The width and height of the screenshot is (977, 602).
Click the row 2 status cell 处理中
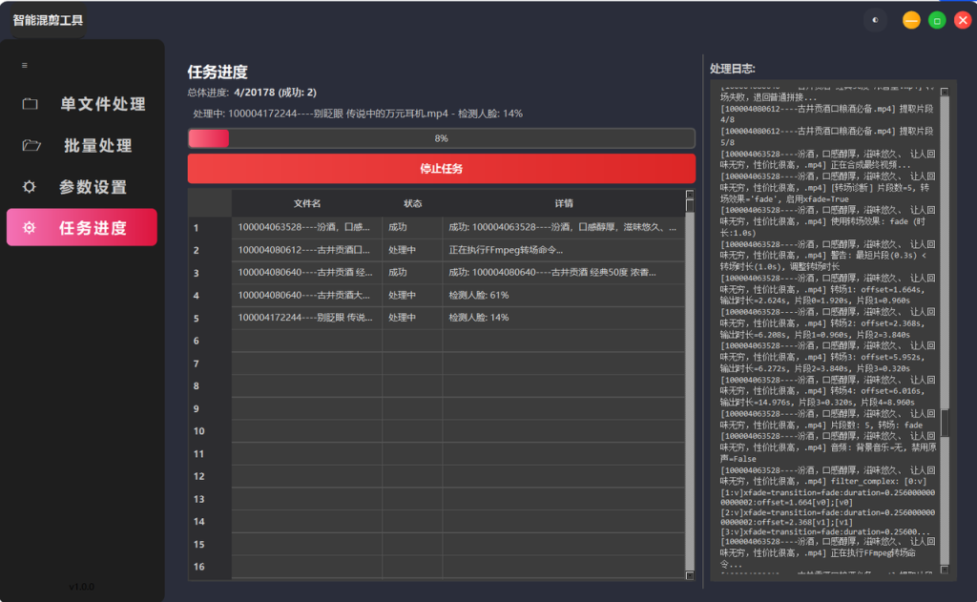(x=412, y=250)
